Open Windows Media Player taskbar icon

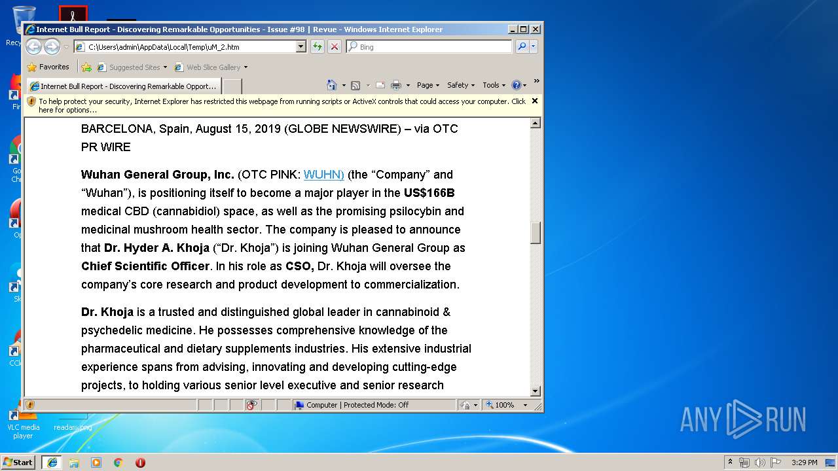coord(96,462)
